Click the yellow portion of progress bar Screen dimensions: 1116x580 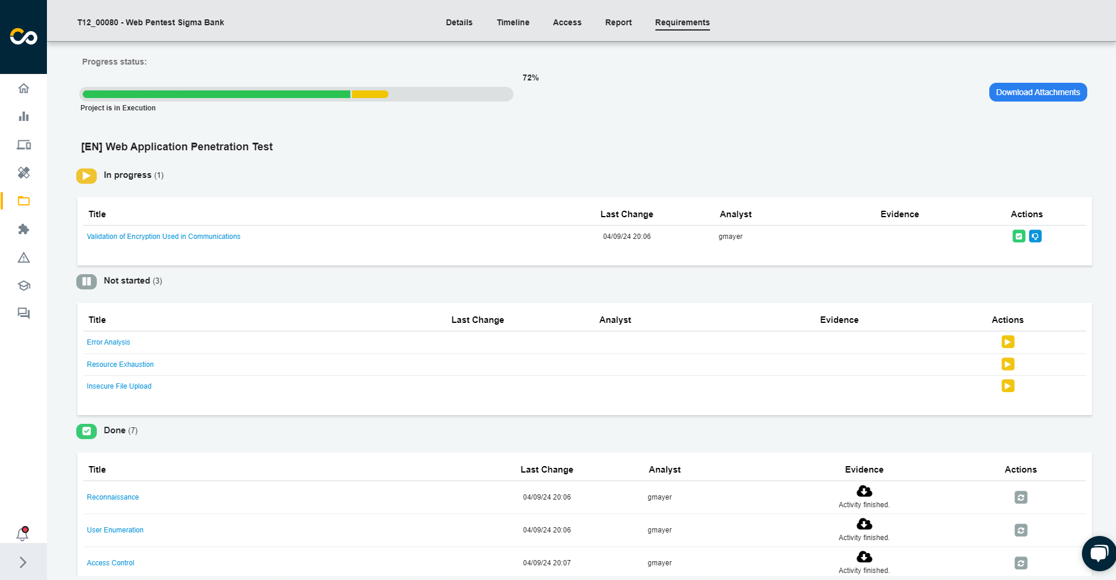point(370,94)
